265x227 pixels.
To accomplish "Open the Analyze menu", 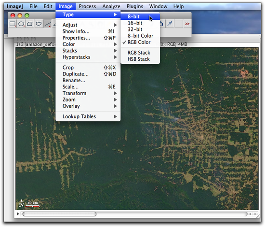I will point(111,6).
